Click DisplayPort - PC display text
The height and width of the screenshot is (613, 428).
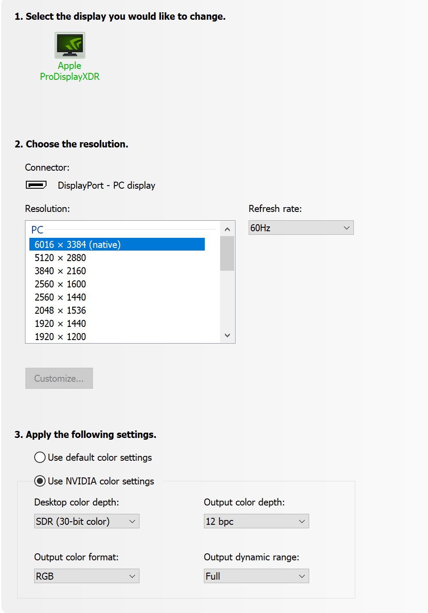pyautogui.click(x=107, y=185)
